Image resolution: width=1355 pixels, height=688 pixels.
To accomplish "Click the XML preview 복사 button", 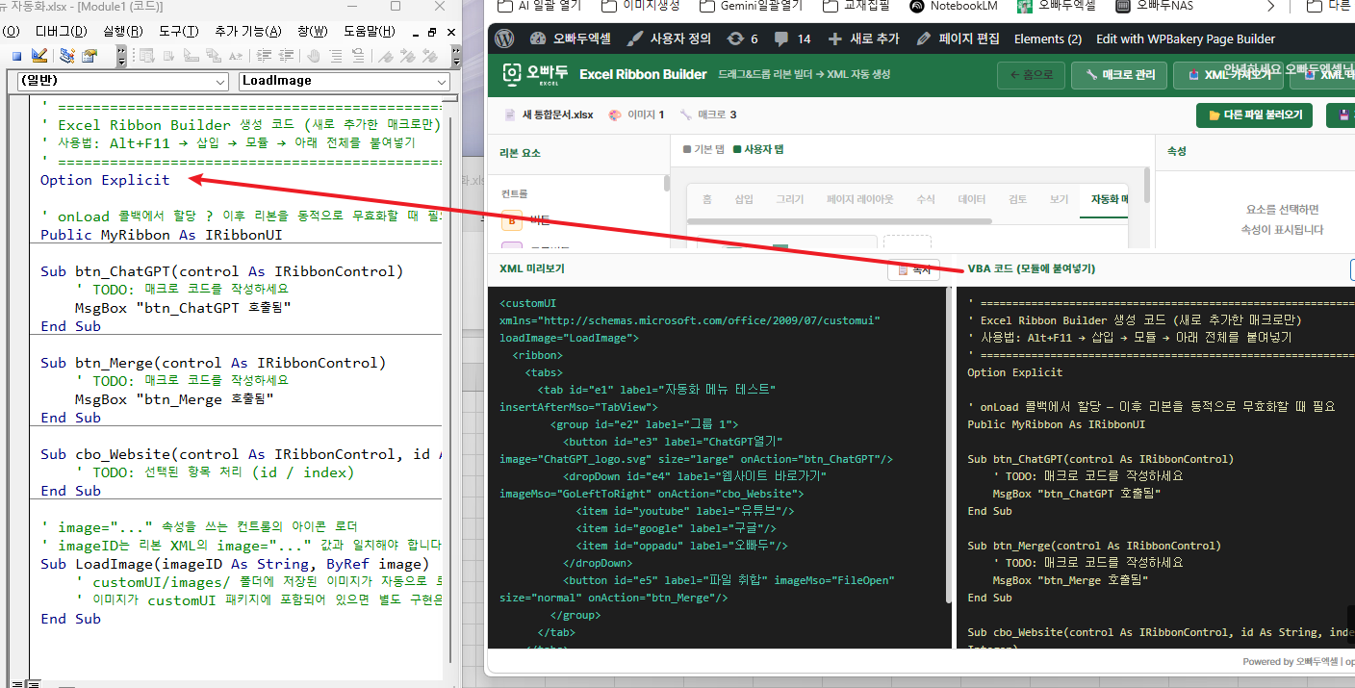I will (913, 269).
